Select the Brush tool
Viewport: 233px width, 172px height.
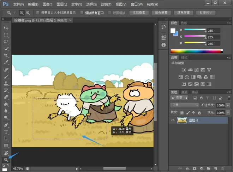point(6,76)
